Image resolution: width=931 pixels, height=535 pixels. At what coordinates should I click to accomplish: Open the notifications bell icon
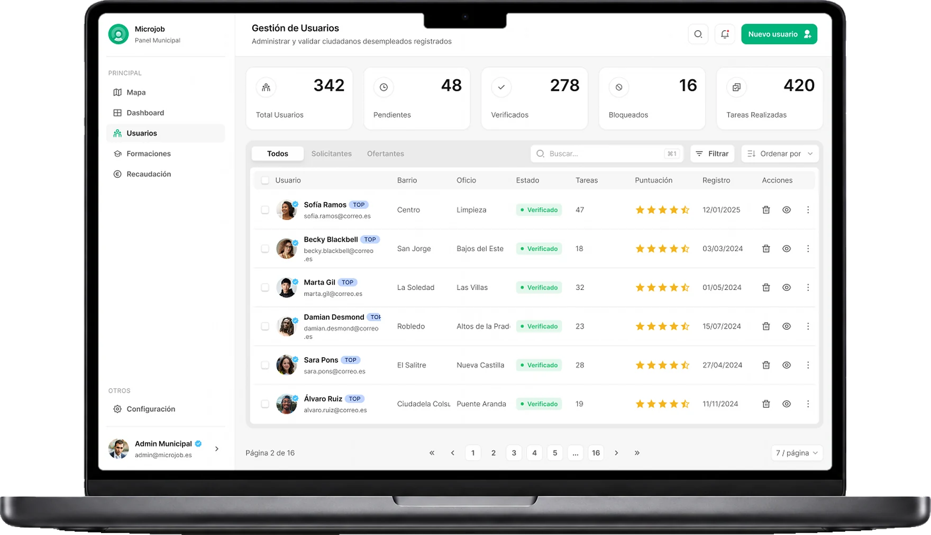725,34
